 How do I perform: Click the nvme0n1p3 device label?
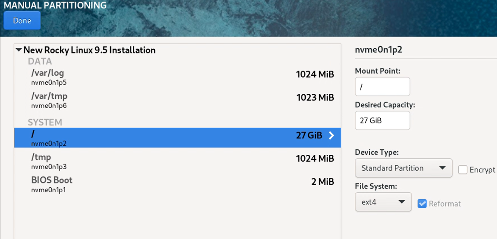49,167
